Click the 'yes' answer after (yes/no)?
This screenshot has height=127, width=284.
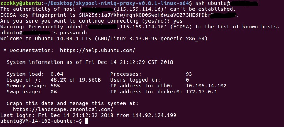point(178,21)
